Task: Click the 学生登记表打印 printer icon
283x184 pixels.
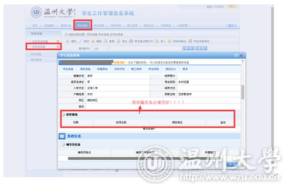Action: coord(131,41)
